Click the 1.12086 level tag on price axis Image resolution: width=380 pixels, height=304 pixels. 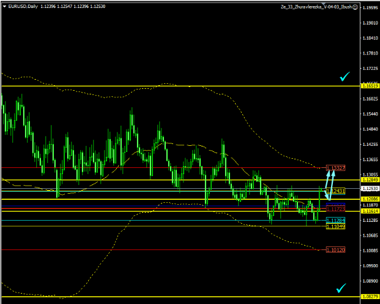(369, 199)
